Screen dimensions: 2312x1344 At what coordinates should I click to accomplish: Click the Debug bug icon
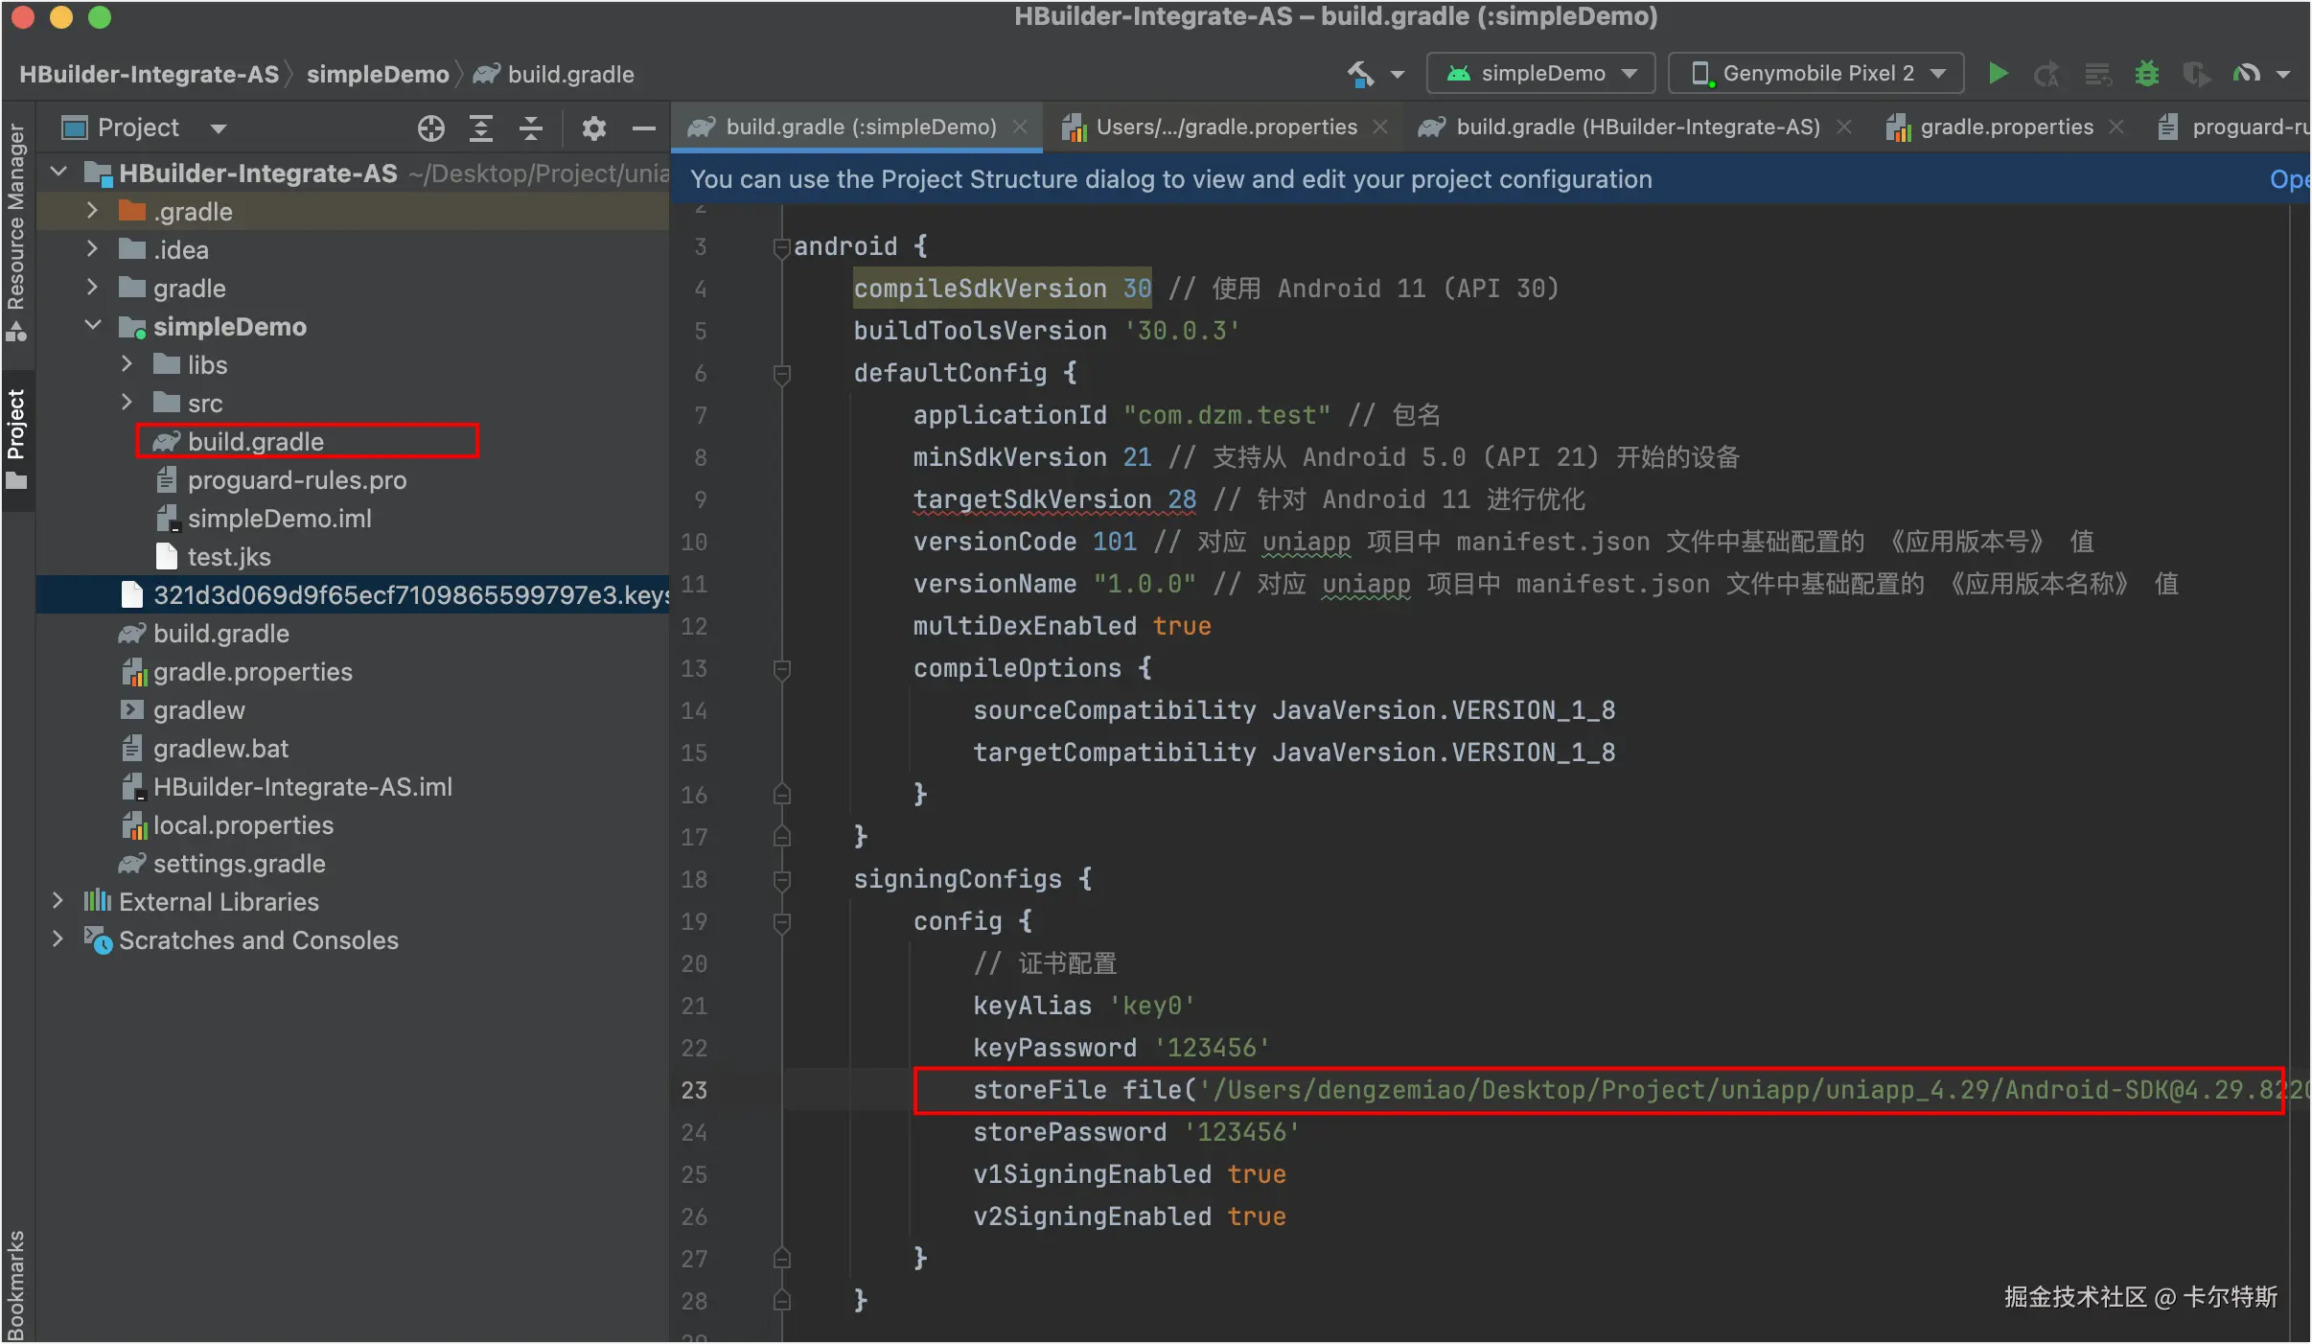click(2147, 74)
